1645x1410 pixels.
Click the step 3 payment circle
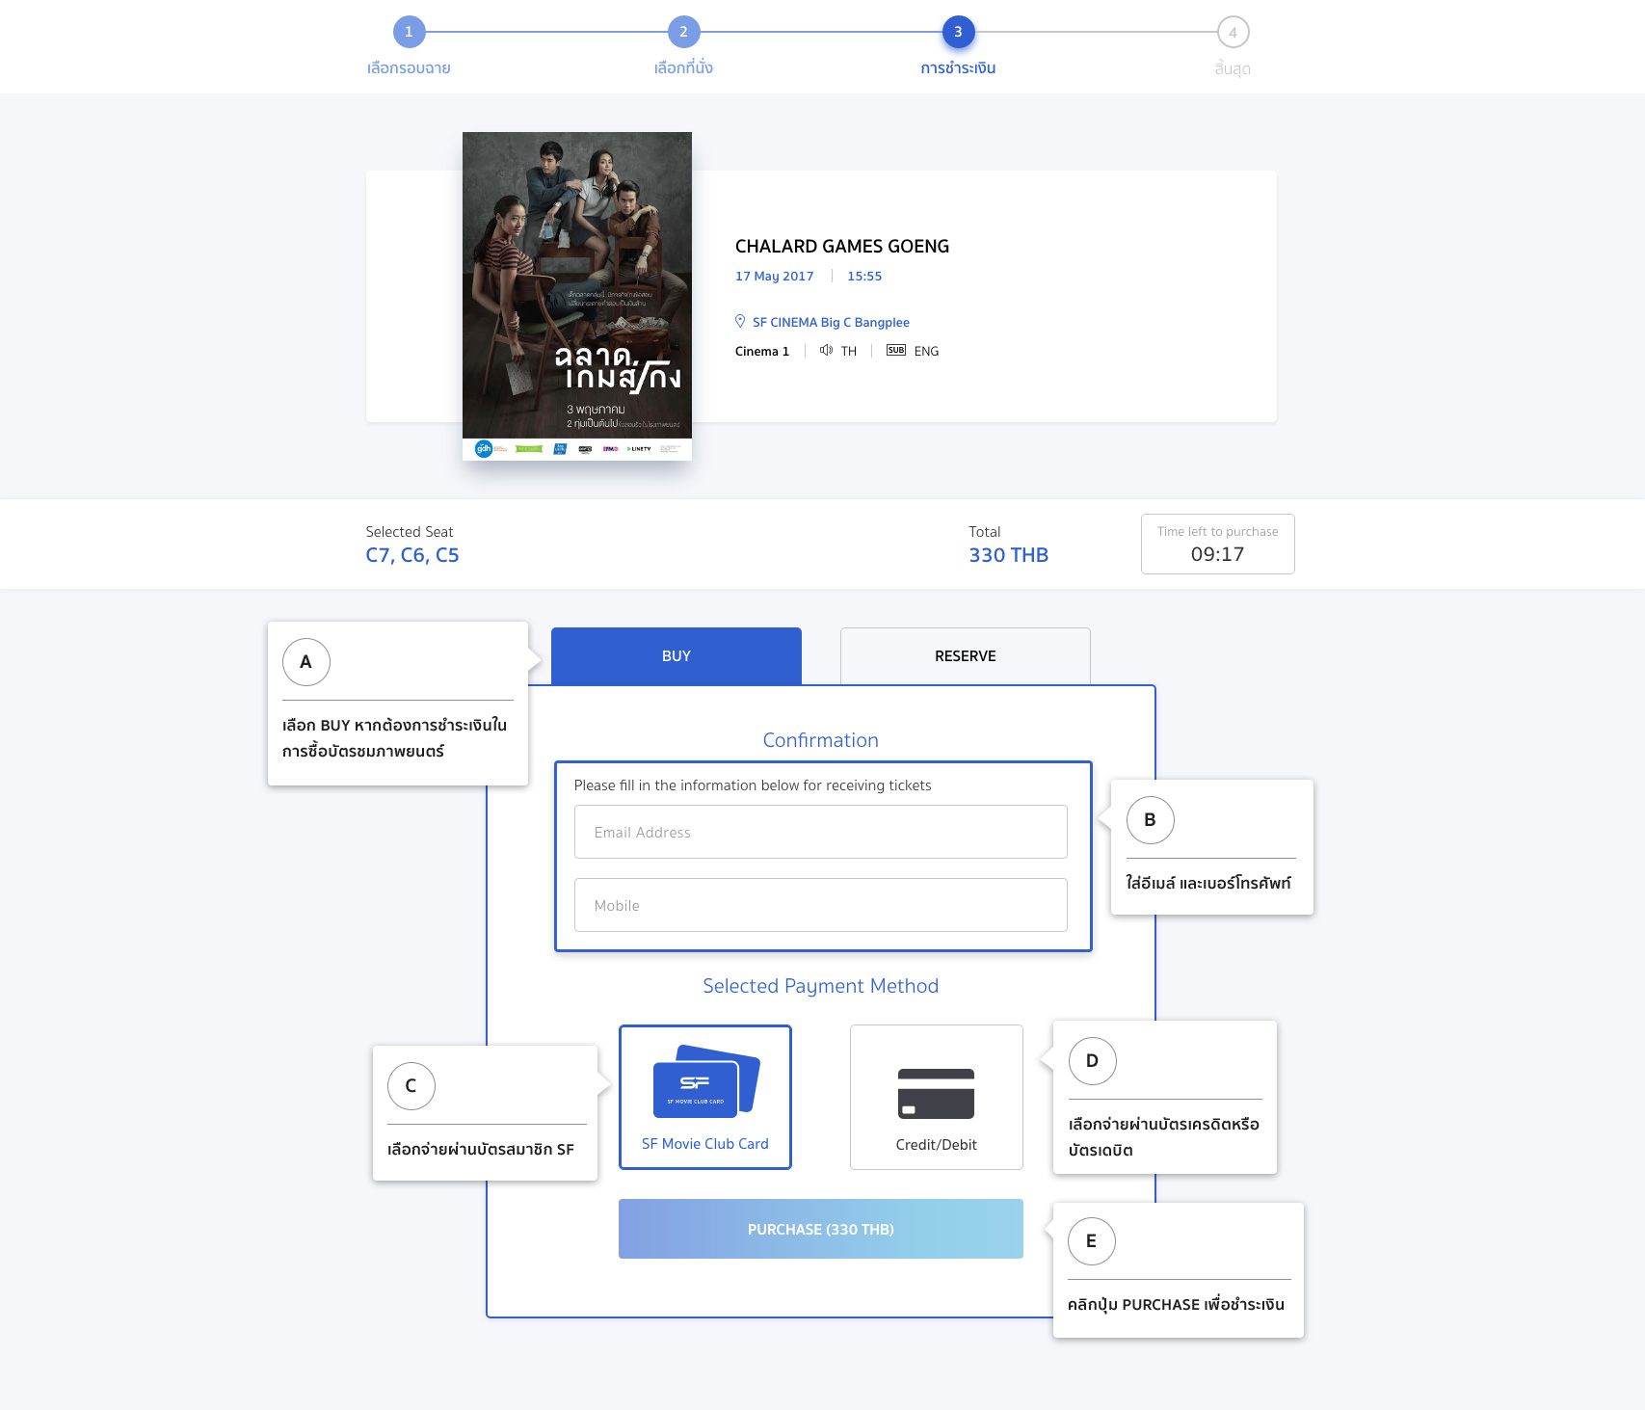pos(958,32)
